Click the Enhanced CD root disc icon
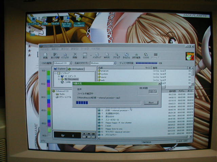This screenshot has width=217, height=162. 54,91
